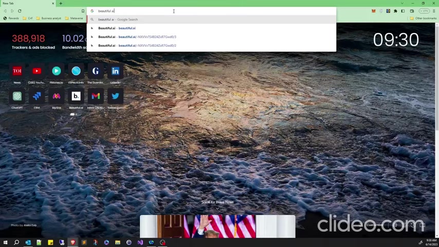439x247 pixels.
Task: Open Sublime Text from the taskbar
Action: (x=84, y=242)
